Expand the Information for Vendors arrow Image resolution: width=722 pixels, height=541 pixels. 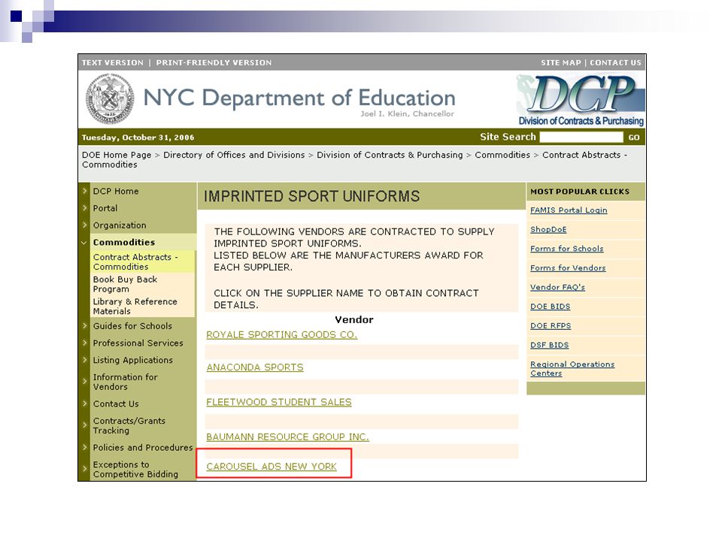click(85, 382)
